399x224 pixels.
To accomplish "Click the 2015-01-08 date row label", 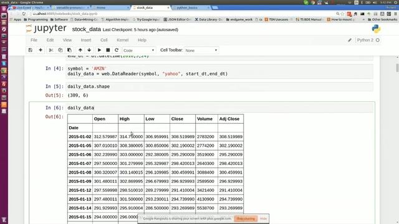I will pyautogui.click(x=80, y=172).
